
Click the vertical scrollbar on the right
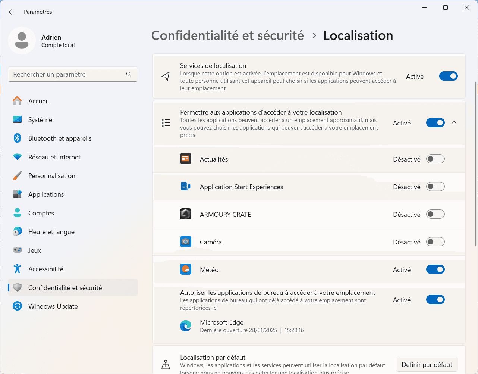pyautogui.click(x=475, y=164)
